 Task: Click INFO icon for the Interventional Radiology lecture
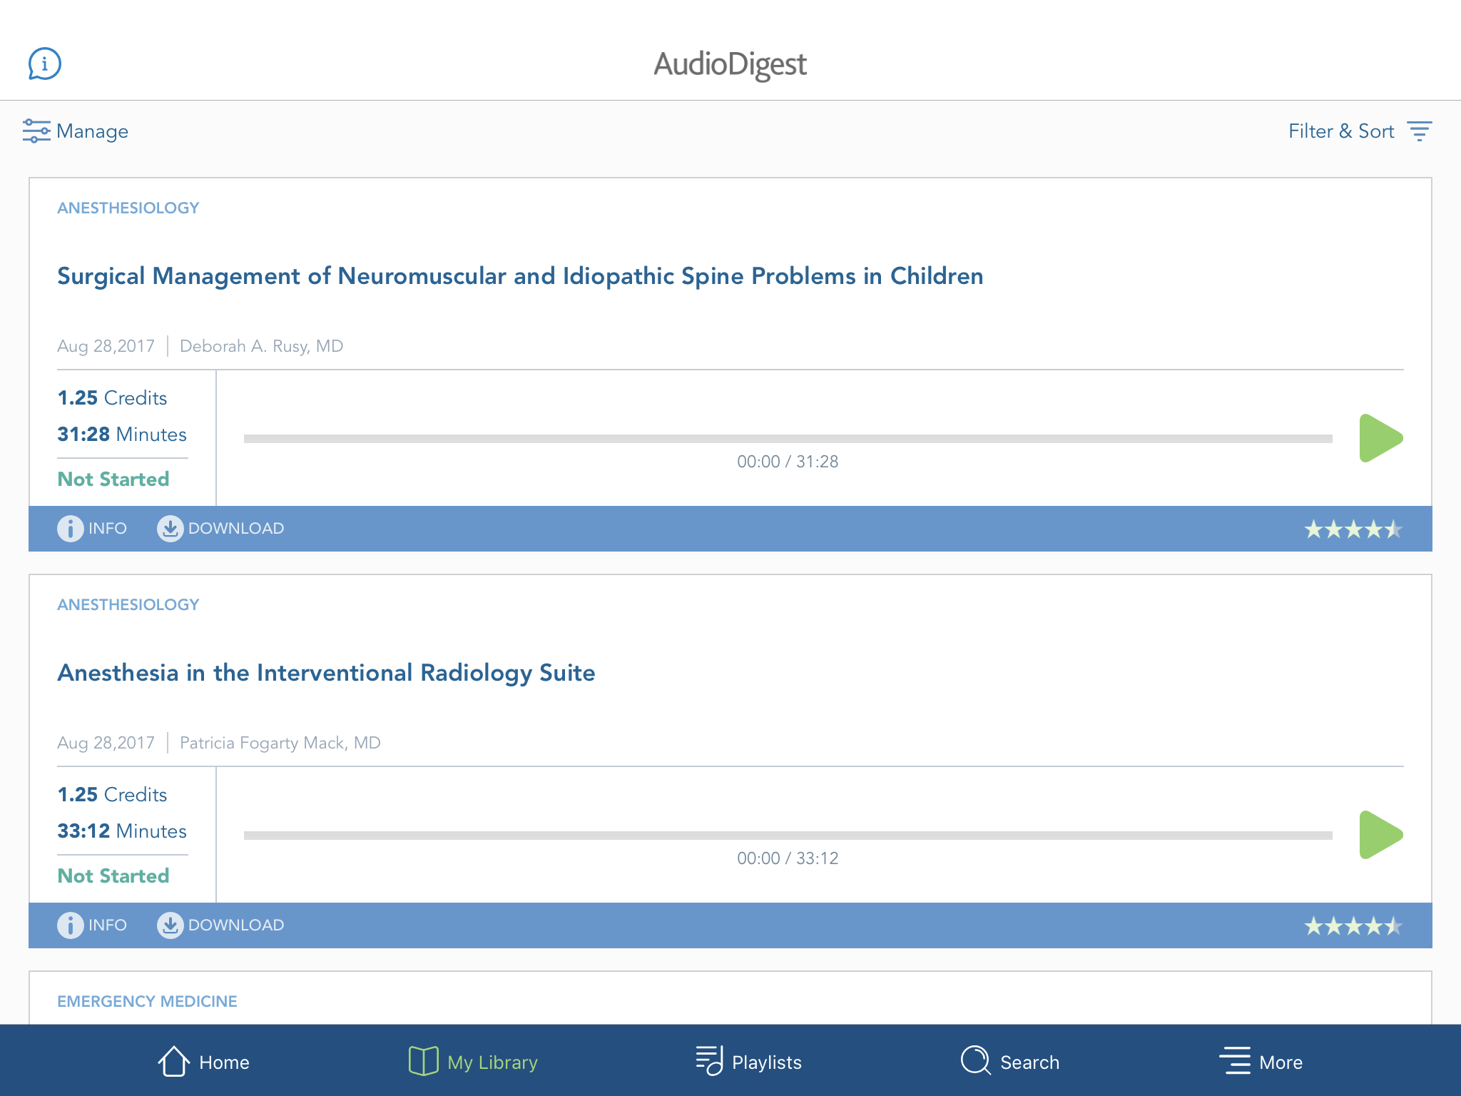coord(70,925)
